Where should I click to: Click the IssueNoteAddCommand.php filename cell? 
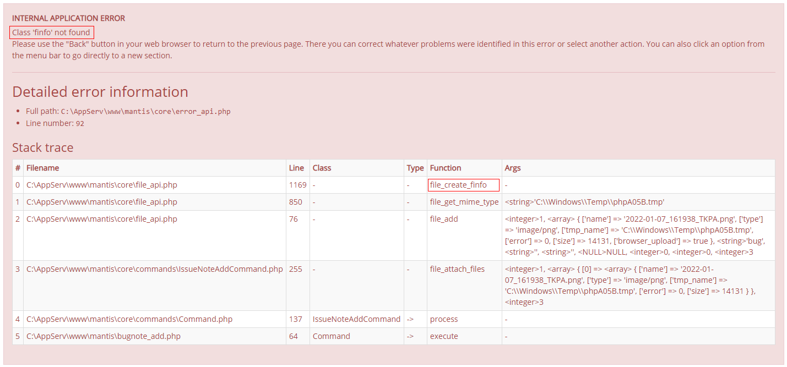(x=154, y=269)
